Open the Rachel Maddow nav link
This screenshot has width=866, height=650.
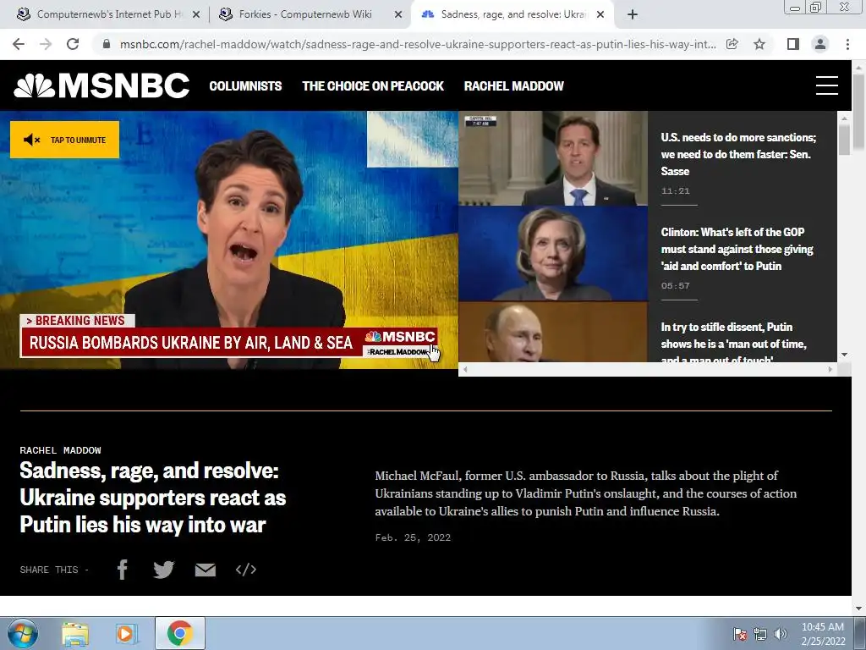click(x=513, y=86)
